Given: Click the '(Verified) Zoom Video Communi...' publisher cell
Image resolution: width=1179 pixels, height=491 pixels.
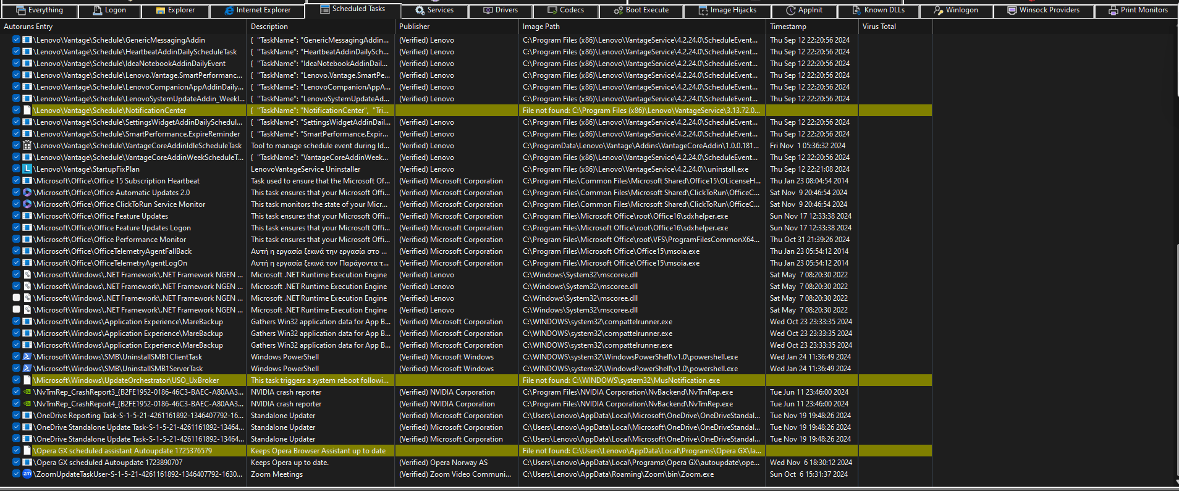Looking at the screenshot, I should pos(455,474).
